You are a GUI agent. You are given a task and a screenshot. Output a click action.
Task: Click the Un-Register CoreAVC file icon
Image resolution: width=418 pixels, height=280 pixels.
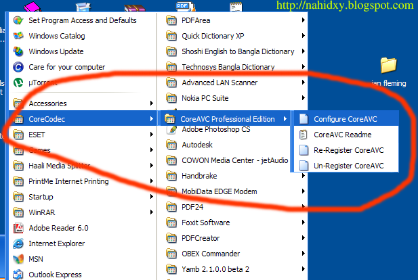point(304,166)
